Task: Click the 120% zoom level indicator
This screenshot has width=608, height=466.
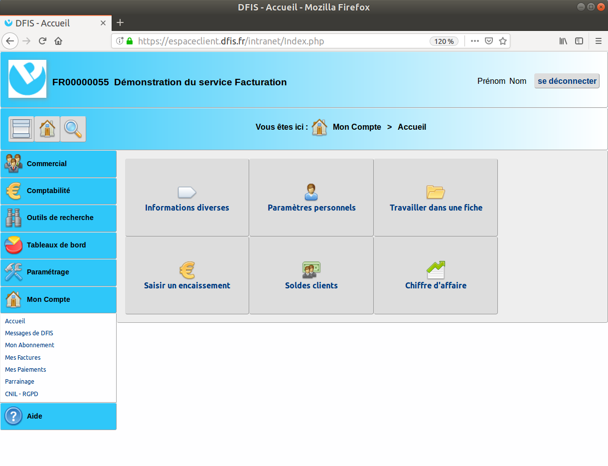Action: click(x=444, y=41)
